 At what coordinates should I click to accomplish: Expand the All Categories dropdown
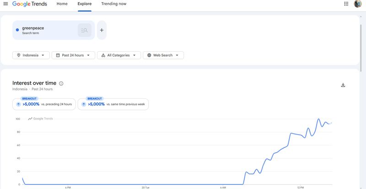119,55
